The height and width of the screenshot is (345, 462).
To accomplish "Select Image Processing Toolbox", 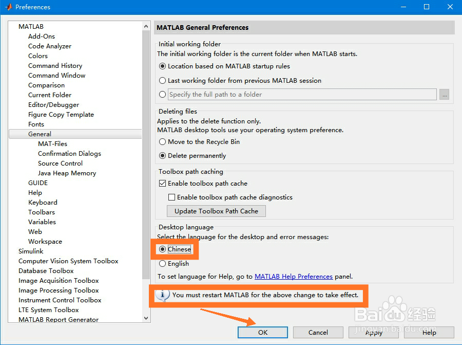I will [x=59, y=290].
